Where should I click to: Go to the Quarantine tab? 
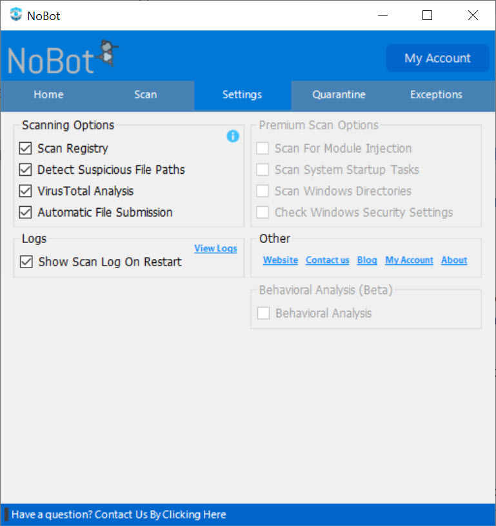tap(339, 95)
